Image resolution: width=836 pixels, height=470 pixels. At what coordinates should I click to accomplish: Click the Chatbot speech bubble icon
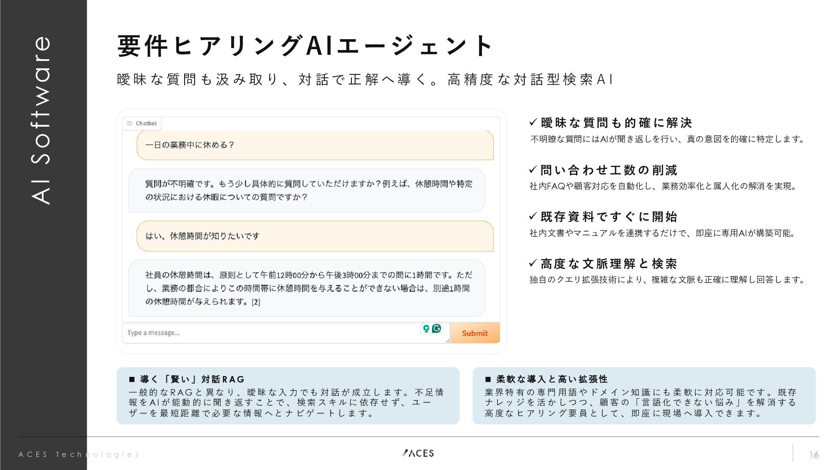(129, 124)
